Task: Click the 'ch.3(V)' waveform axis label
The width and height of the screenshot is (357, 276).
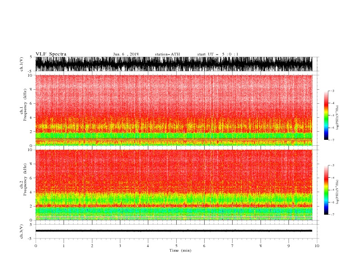Action: tap(22, 231)
